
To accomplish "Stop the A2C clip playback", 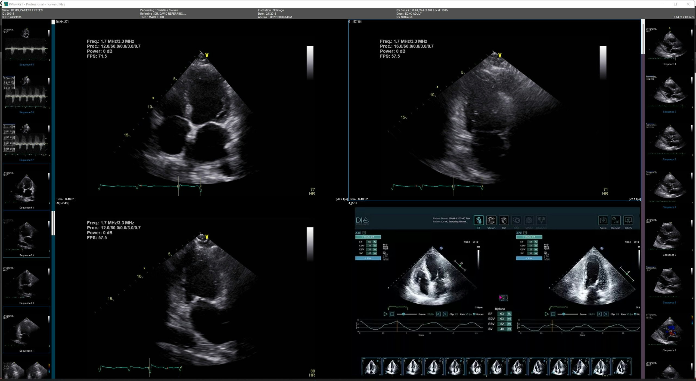I will [x=553, y=314].
